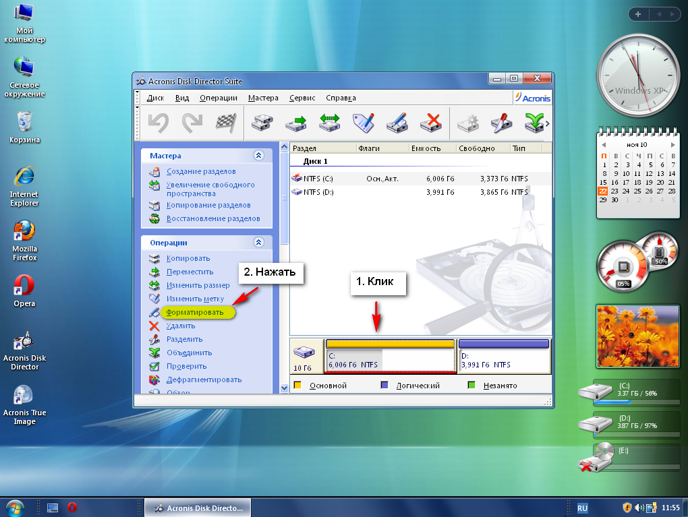Click Объединить operation
The height and width of the screenshot is (517, 688).
pos(189,353)
